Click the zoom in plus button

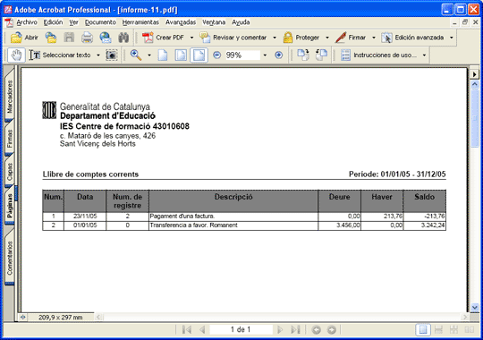(x=278, y=55)
